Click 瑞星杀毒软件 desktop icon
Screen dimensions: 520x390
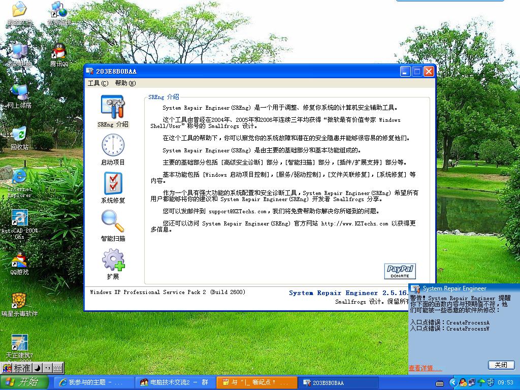coord(19,305)
